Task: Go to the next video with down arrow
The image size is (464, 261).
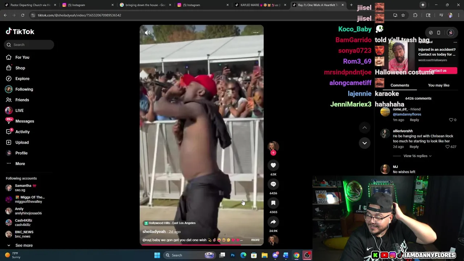Action: click(365, 143)
